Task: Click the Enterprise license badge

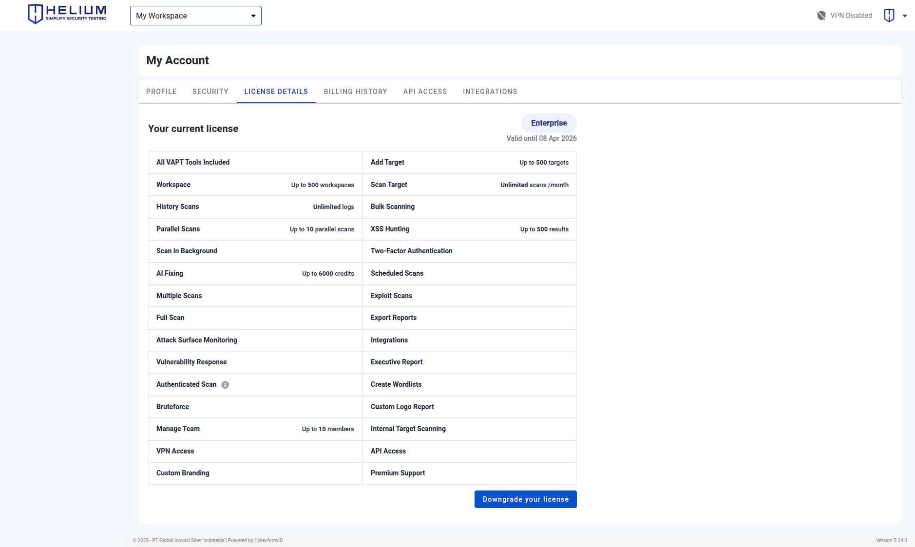Action: coord(549,123)
